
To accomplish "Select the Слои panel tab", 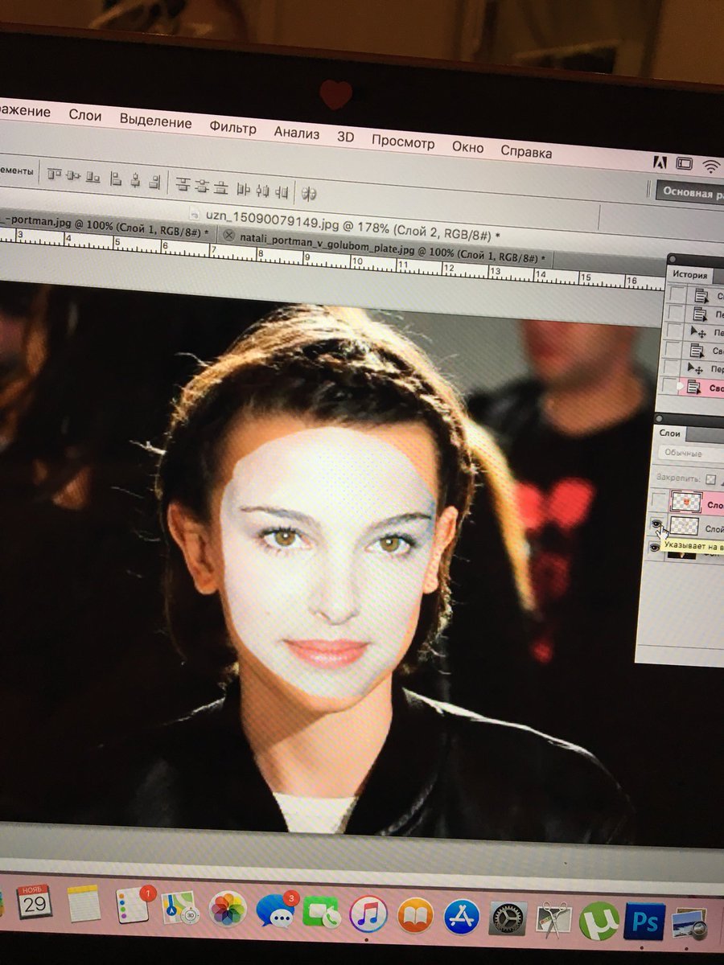I will tap(669, 433).
